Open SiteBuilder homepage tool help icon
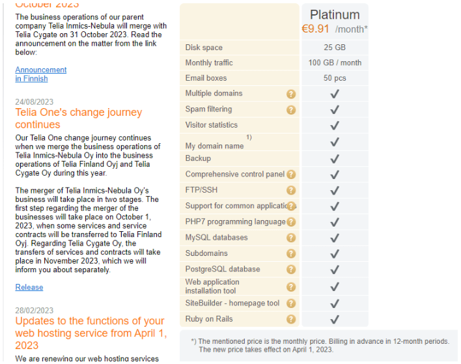Viewport: 461px width, 364px height. (291, 303)
